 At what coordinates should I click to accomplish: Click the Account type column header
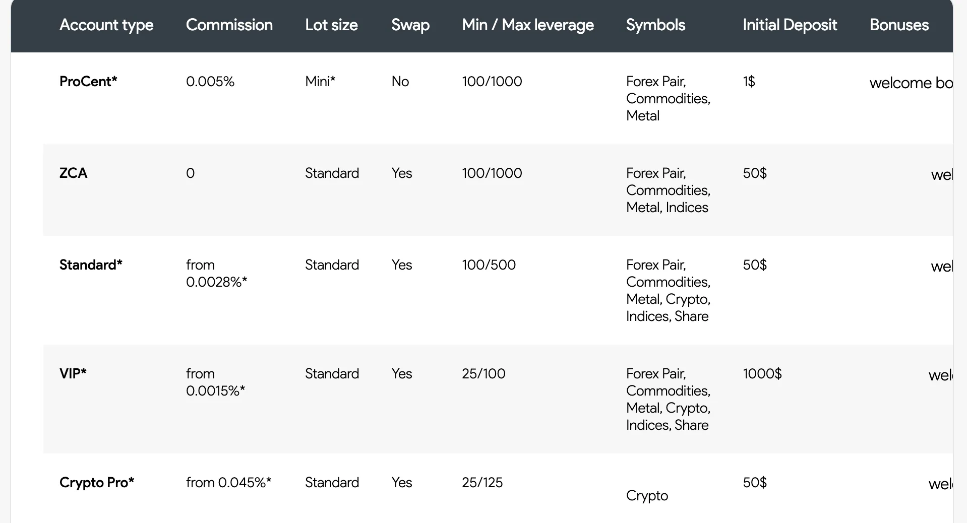[106, 25]
